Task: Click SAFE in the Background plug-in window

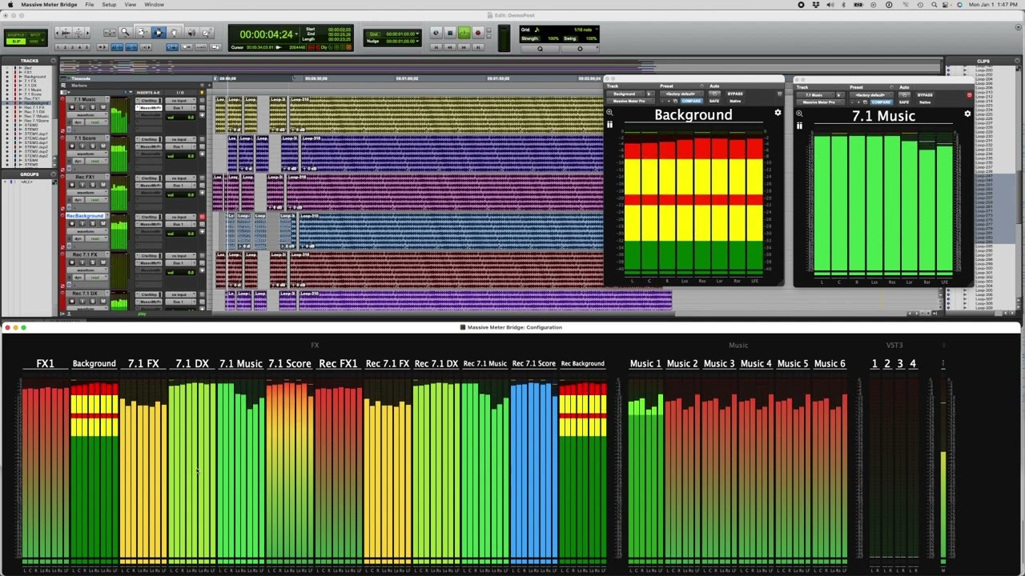Action: (x=714, y=102)
